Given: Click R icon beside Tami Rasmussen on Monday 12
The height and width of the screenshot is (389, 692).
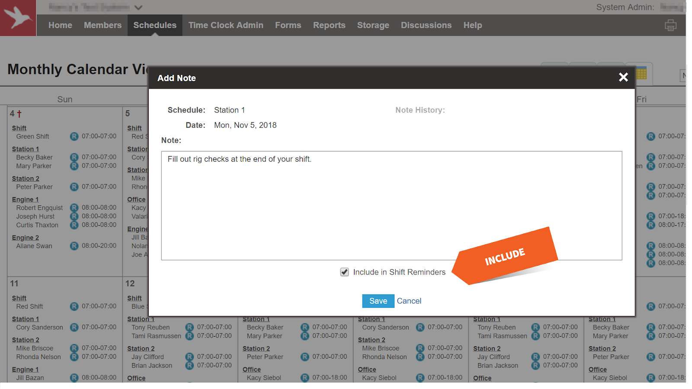Looking at the screenshot, I should 189,336.
